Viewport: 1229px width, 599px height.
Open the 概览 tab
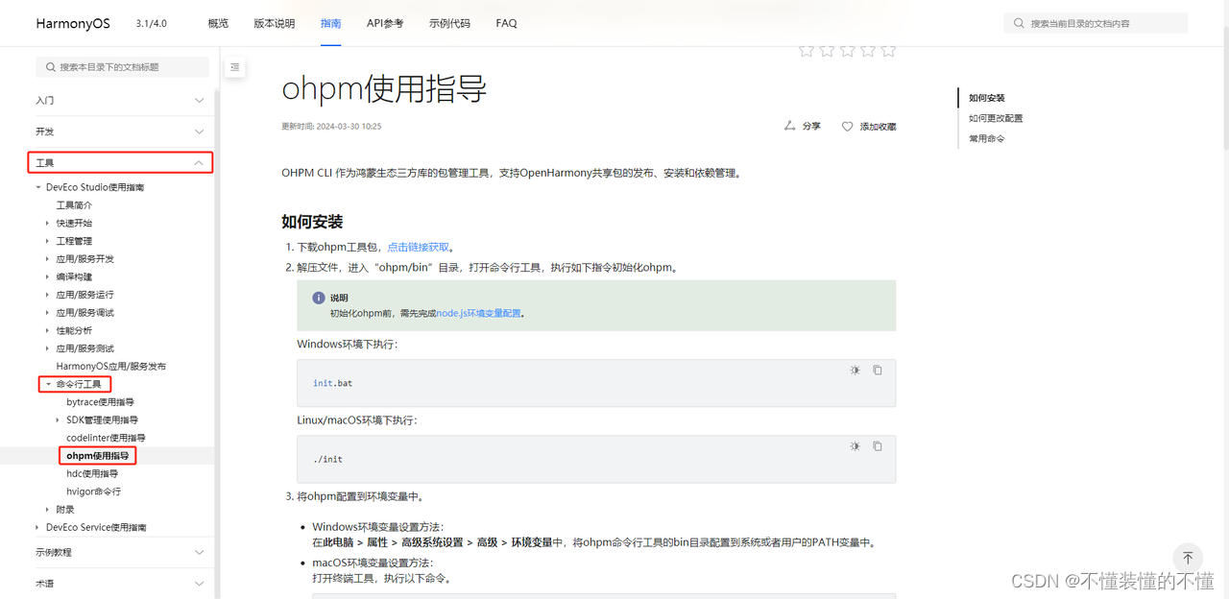tap(218, 23)
